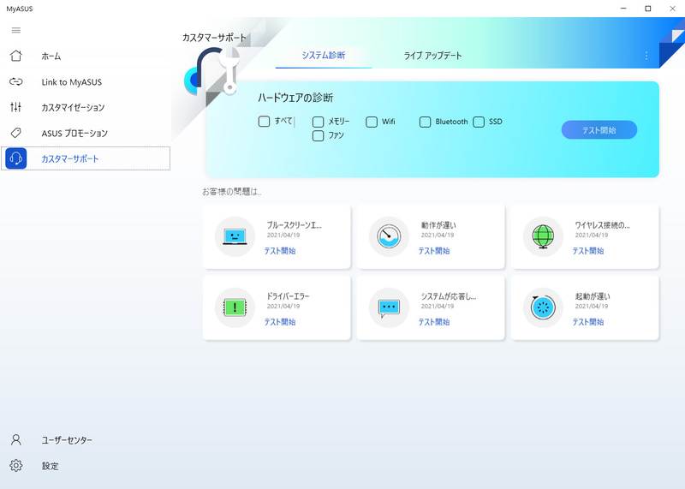
Task: Check the メモリー (memory) checkbox
Action: pos(318,122)
